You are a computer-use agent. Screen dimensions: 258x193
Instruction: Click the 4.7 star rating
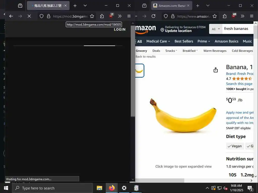pos(239,79)
